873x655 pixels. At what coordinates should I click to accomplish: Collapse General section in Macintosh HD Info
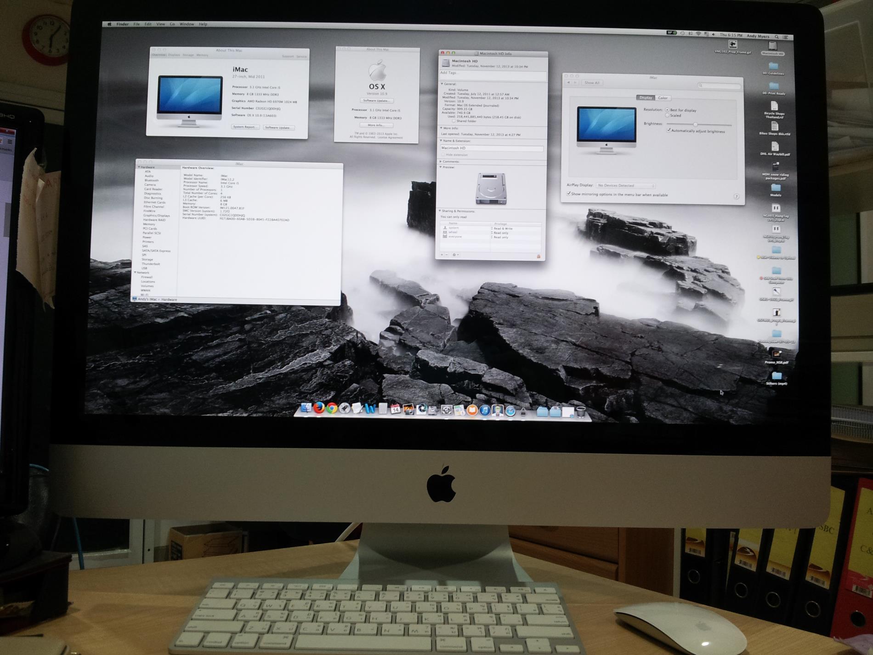442,84
